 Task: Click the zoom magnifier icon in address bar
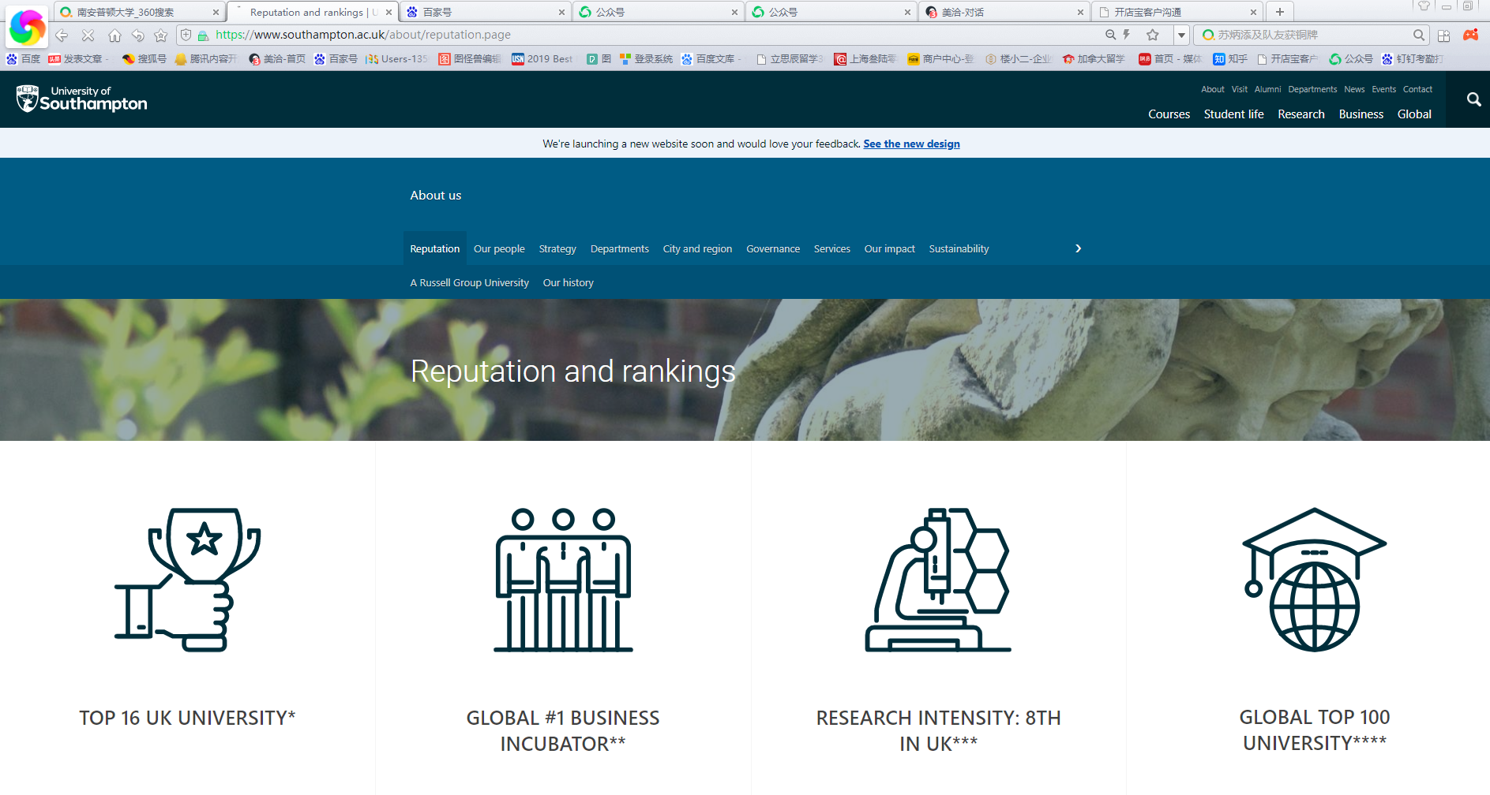click(1110, 35)
